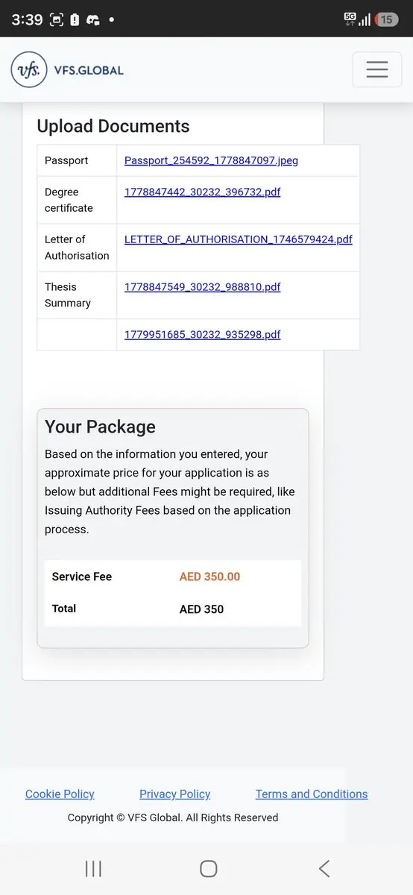
Task: Tap the 5G signal strength icon
Action: [357, 19]
